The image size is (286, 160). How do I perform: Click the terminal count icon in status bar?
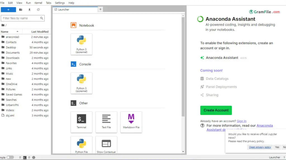pyautogui.click(x=25, y=157)
